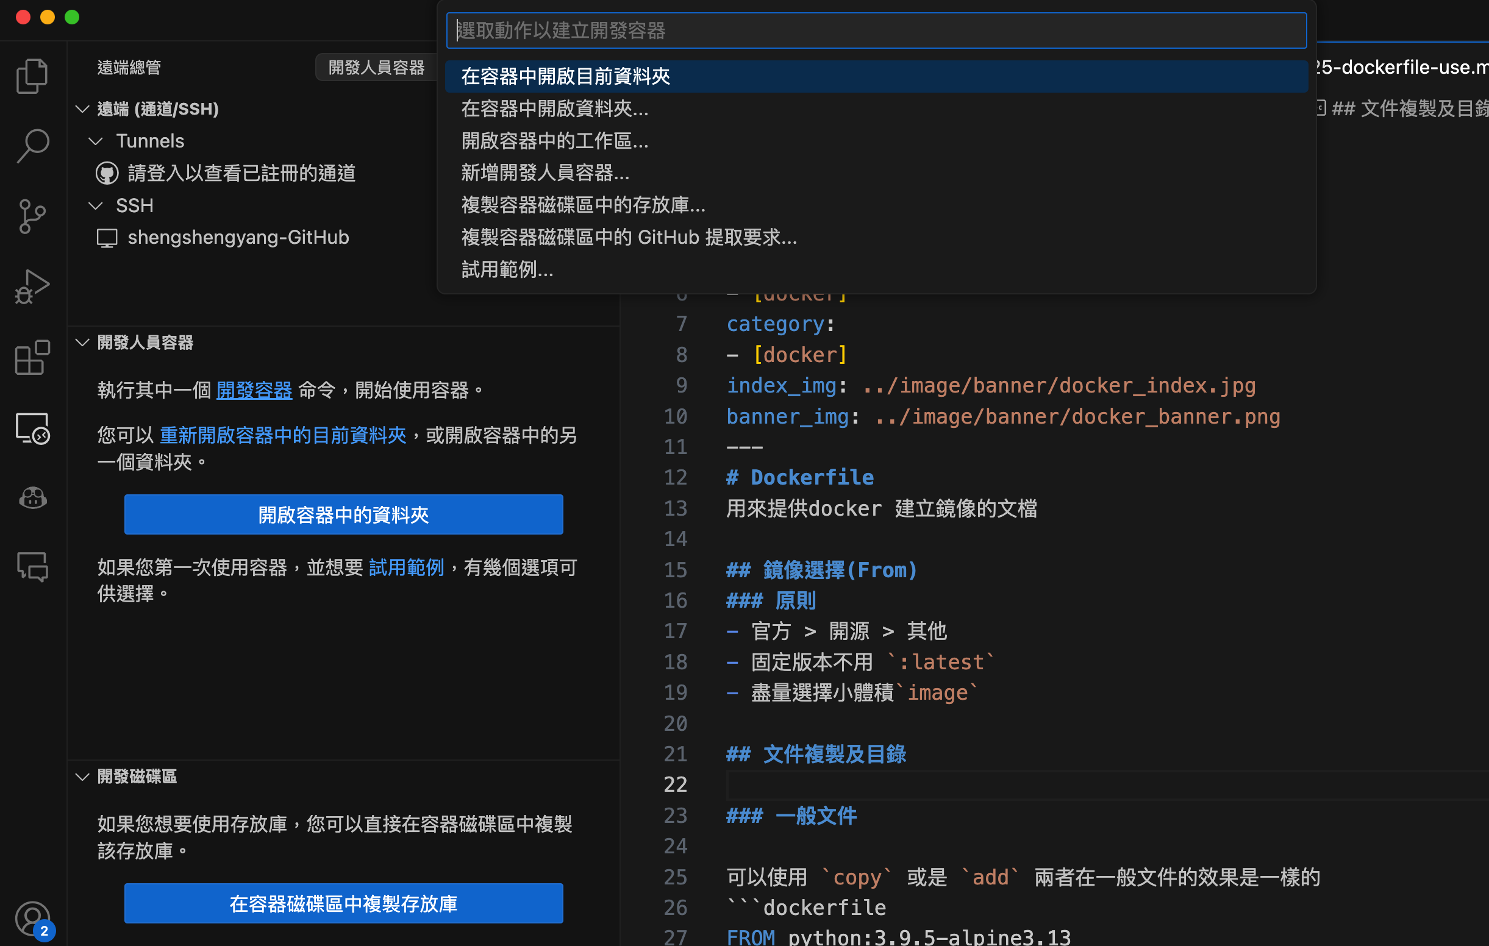
Task: Collapse the Tunnels tree node
Action: 96,141
